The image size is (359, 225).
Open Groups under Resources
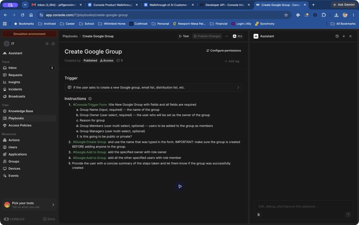(x=14, y=161)
